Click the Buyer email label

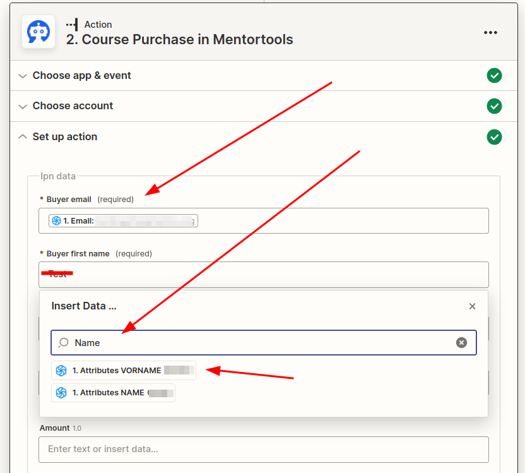(x=69, y=200)
